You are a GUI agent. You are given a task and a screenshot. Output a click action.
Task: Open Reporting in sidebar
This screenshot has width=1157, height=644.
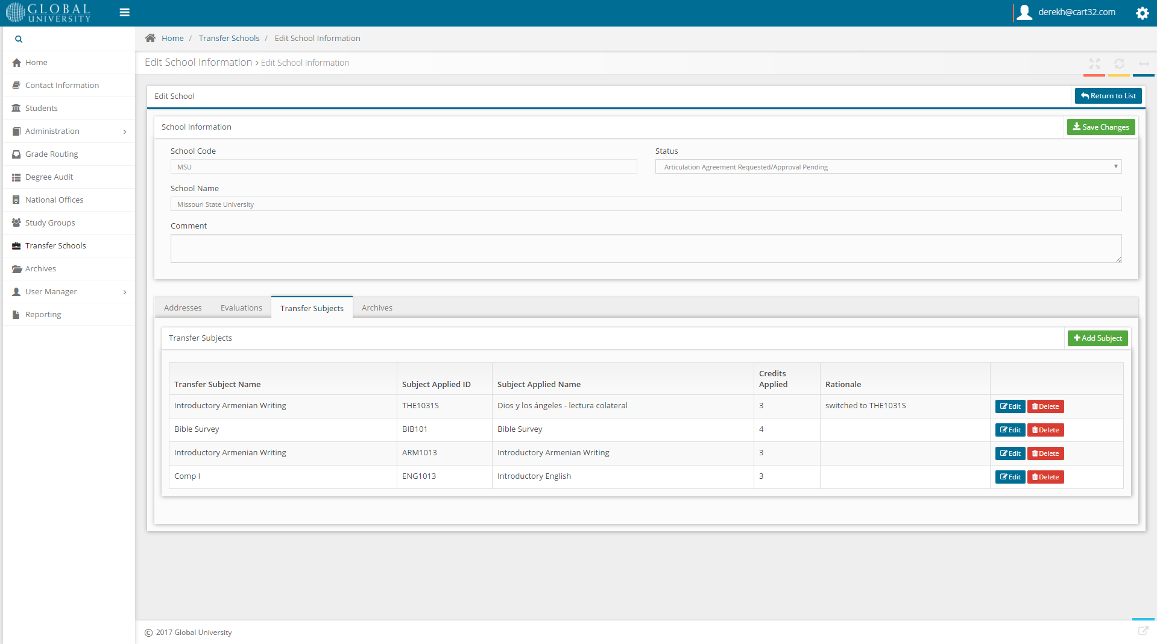coord(69,315)
